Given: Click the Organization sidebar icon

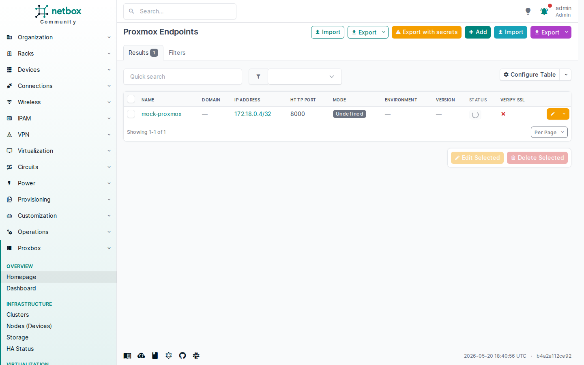Looking at the screenshot, I should point(9,37).
